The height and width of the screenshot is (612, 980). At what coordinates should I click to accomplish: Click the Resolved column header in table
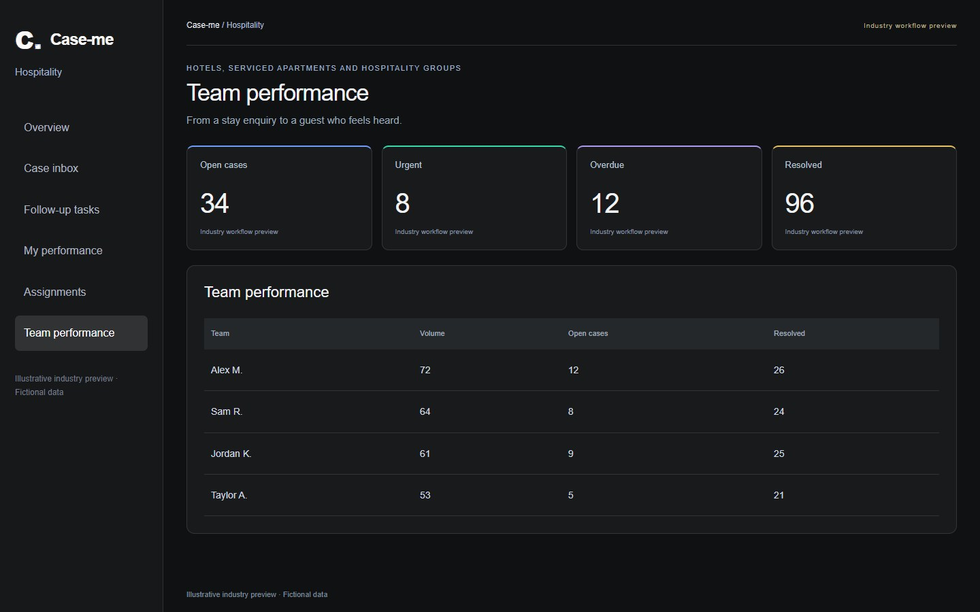pyautogui.click(x=789, y=333)
